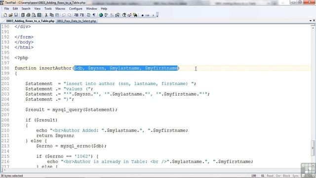Viewport: 316px width, 178px height.
Task: Click the indent block toolbar icon
Action: [x=76, y=15]
